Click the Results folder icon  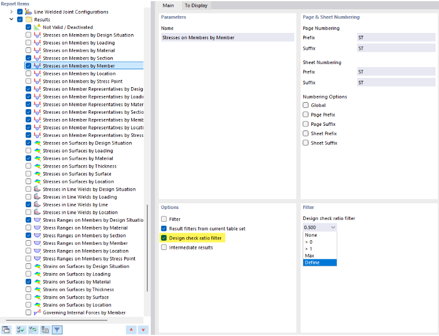(28, 20)
